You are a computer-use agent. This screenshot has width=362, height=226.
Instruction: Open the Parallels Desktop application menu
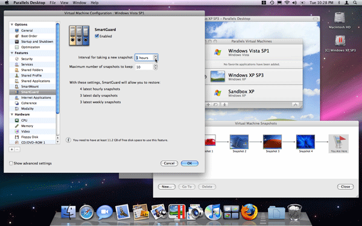click(x=30, y=3)
